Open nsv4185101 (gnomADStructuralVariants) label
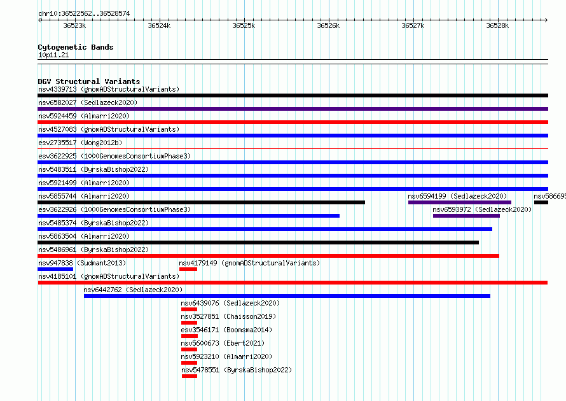The image size is (566, 401). (x=109, y=276)
